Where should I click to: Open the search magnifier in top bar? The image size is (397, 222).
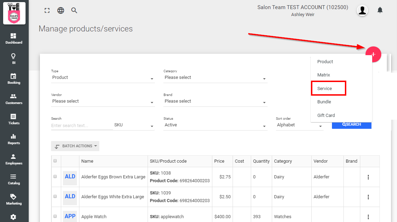coord(74,10)
